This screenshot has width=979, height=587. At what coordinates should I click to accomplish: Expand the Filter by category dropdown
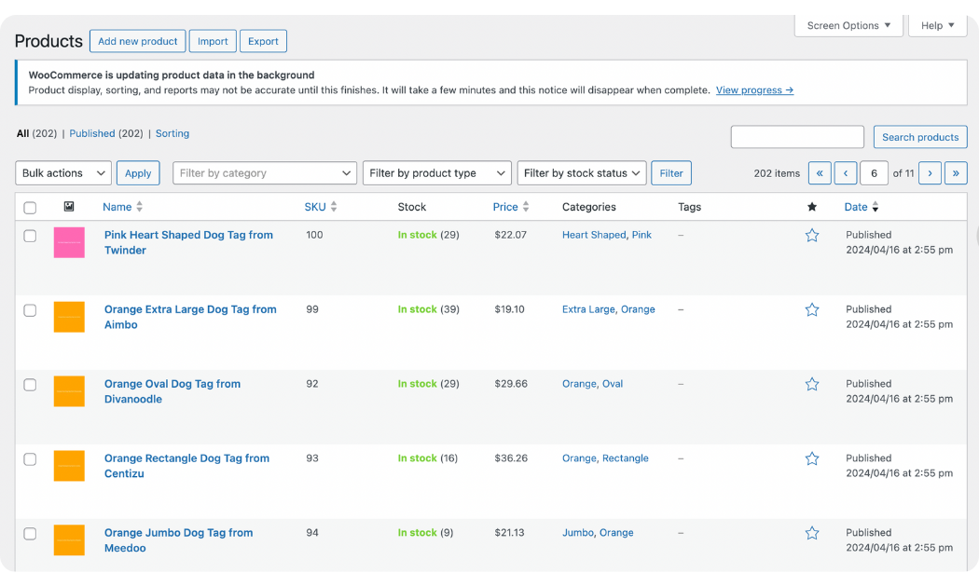265,173
